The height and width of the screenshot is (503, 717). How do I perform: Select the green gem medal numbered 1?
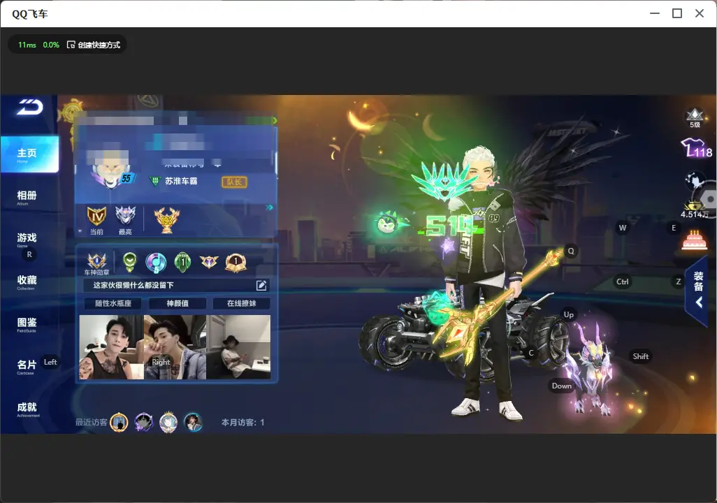point(182,262)
